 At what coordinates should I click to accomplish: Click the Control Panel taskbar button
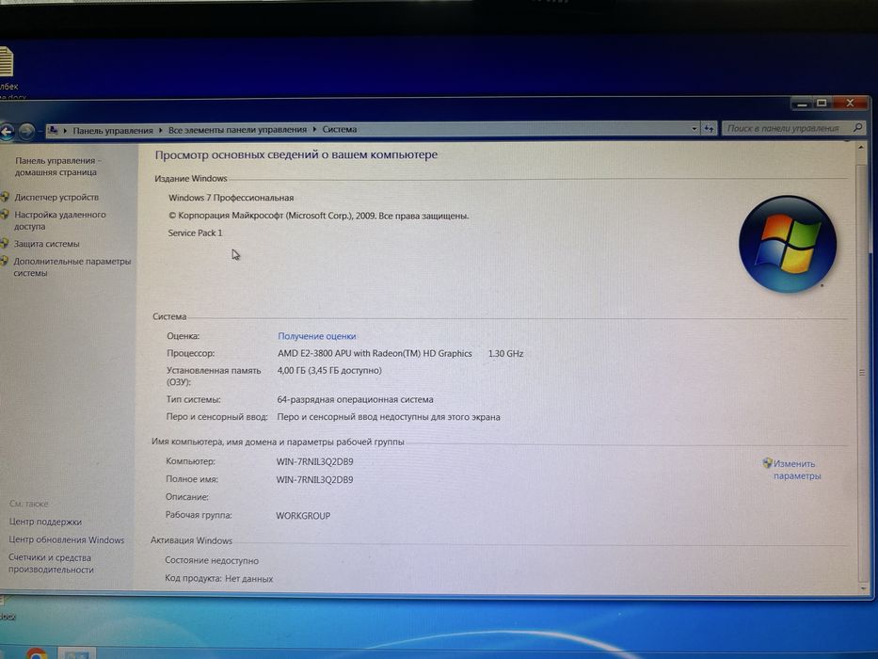click(77, 653)
